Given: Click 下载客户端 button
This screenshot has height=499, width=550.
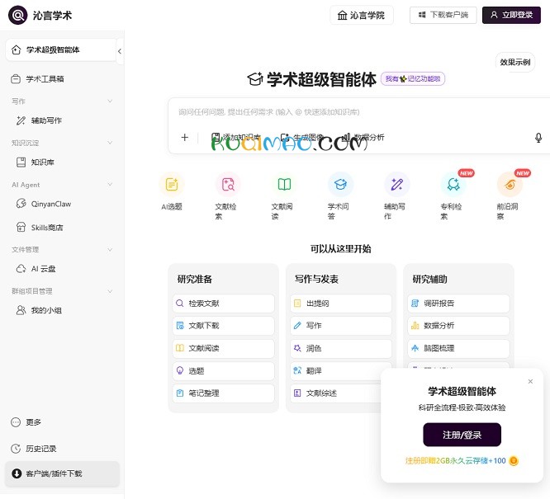Looking at the screenshot, I should click(443, 15).
